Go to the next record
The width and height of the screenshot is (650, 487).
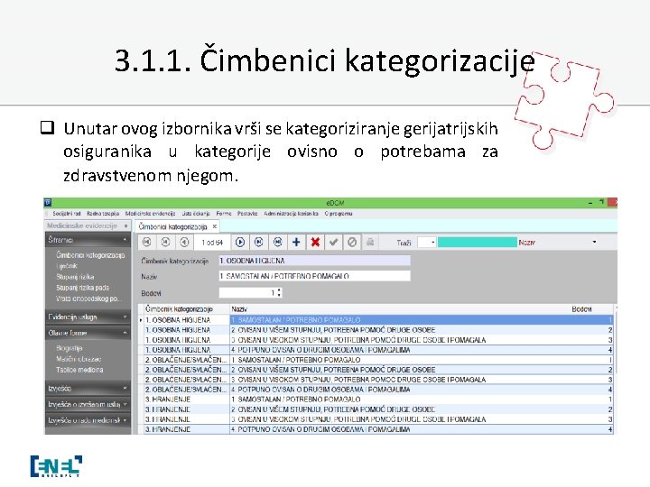240,243
